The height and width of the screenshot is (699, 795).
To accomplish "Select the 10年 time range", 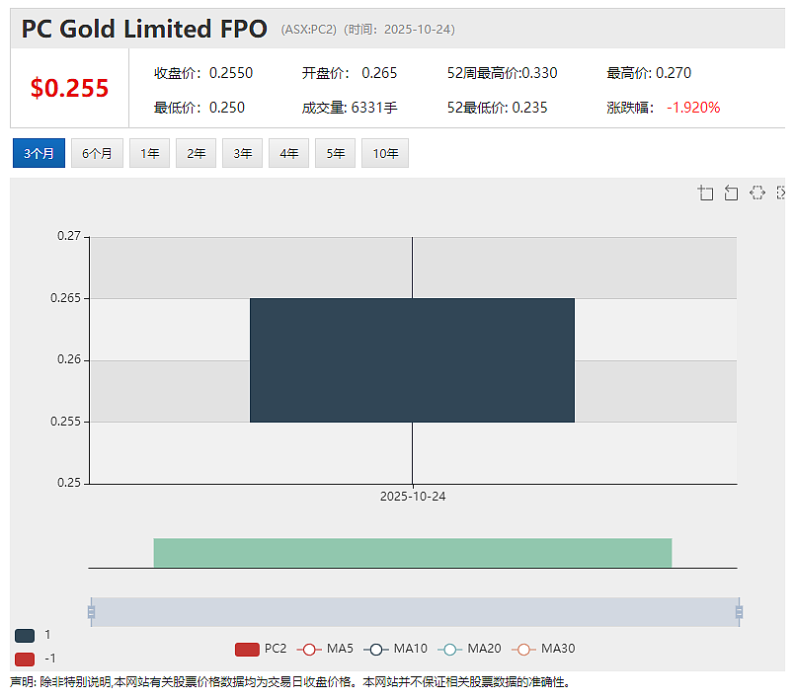I will coord(385,153).
